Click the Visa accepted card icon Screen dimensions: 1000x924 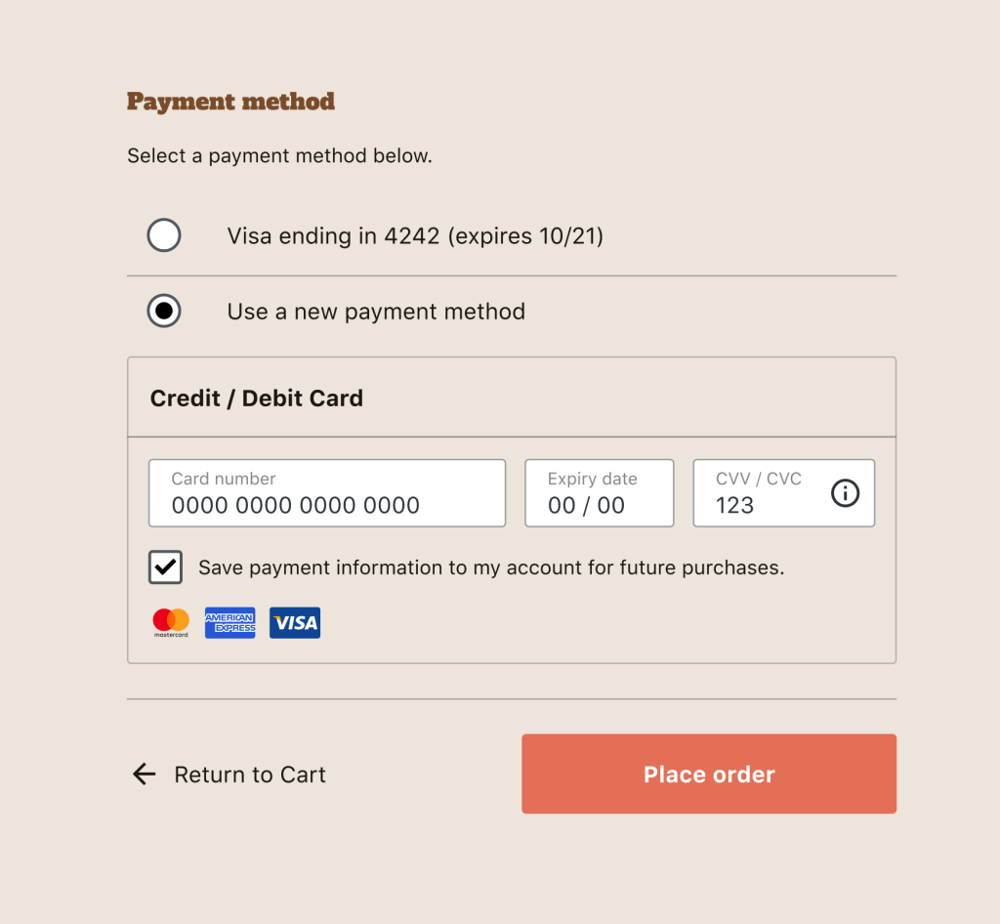click(x=295, y=622)
